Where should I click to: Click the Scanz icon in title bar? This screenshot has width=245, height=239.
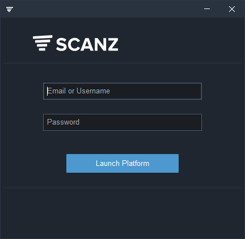pyautogui.click(x=10, y=9)
